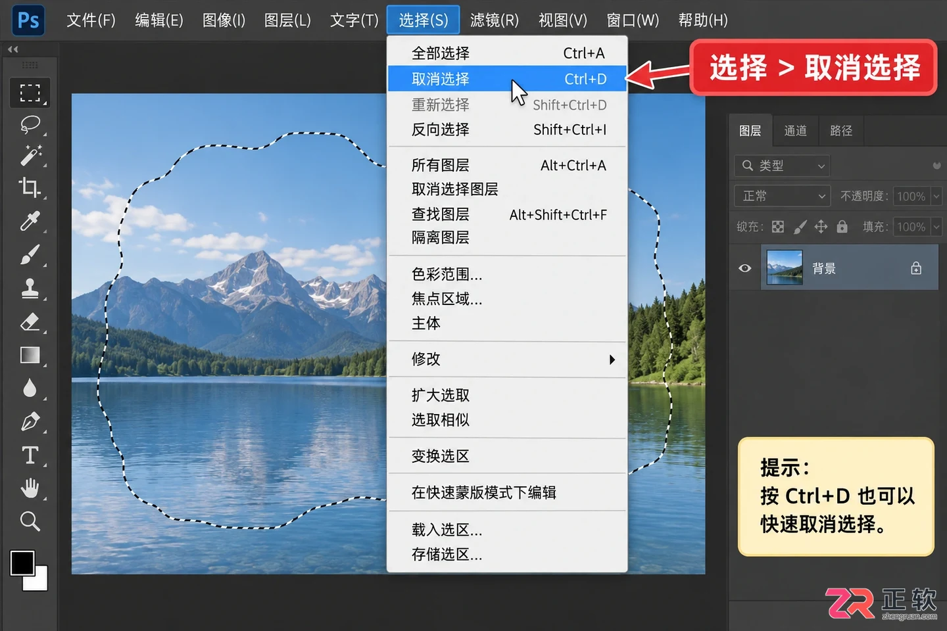Collapse the toolbar with double-arrow icon
Image resolution: width=947 pixels, height=631 pixels.
(x=12, y=49)
